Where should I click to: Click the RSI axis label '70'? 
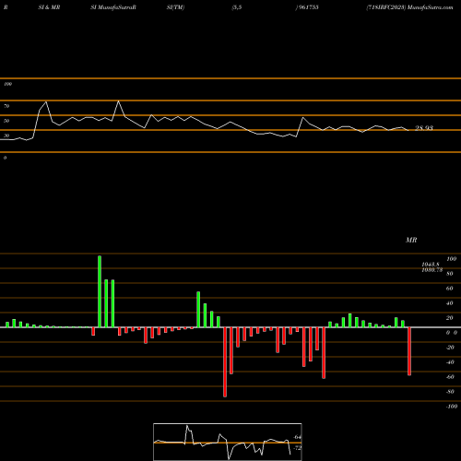point(6,106)
